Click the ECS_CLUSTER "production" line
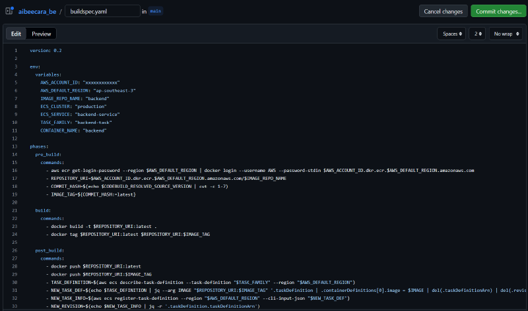528x311 pixels. tap(73, 107)
